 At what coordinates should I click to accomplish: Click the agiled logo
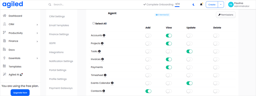(x=12, y=4)
